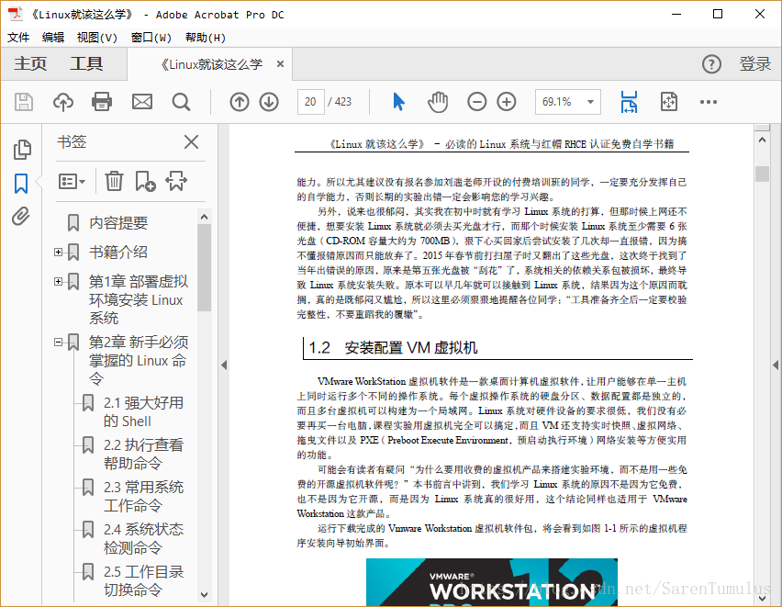Toggle the bookmarks panel icon
This screenshot has height=607, width=782.
(21, 184)
